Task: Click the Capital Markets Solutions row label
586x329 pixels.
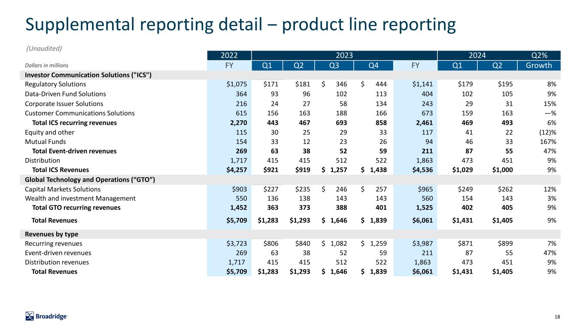Action: click(x=63, y=189)
